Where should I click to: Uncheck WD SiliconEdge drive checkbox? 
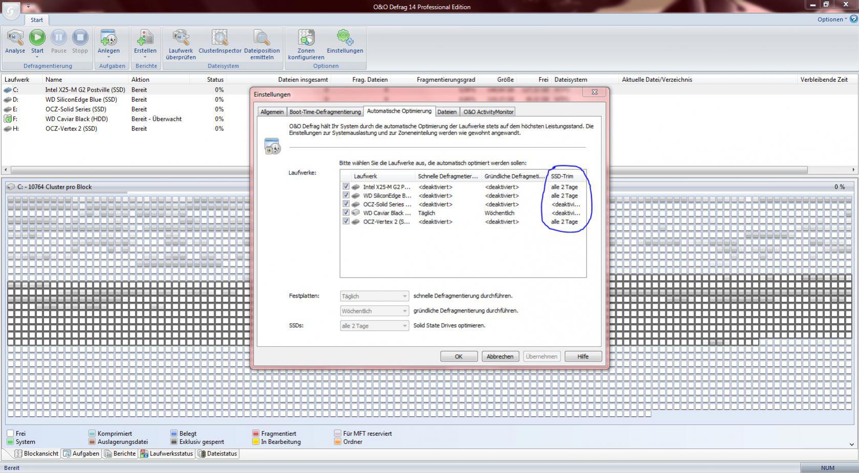point(346,195)
